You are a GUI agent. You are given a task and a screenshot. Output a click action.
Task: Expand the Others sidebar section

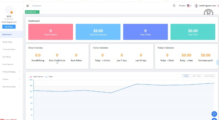(x=11, y=79)
